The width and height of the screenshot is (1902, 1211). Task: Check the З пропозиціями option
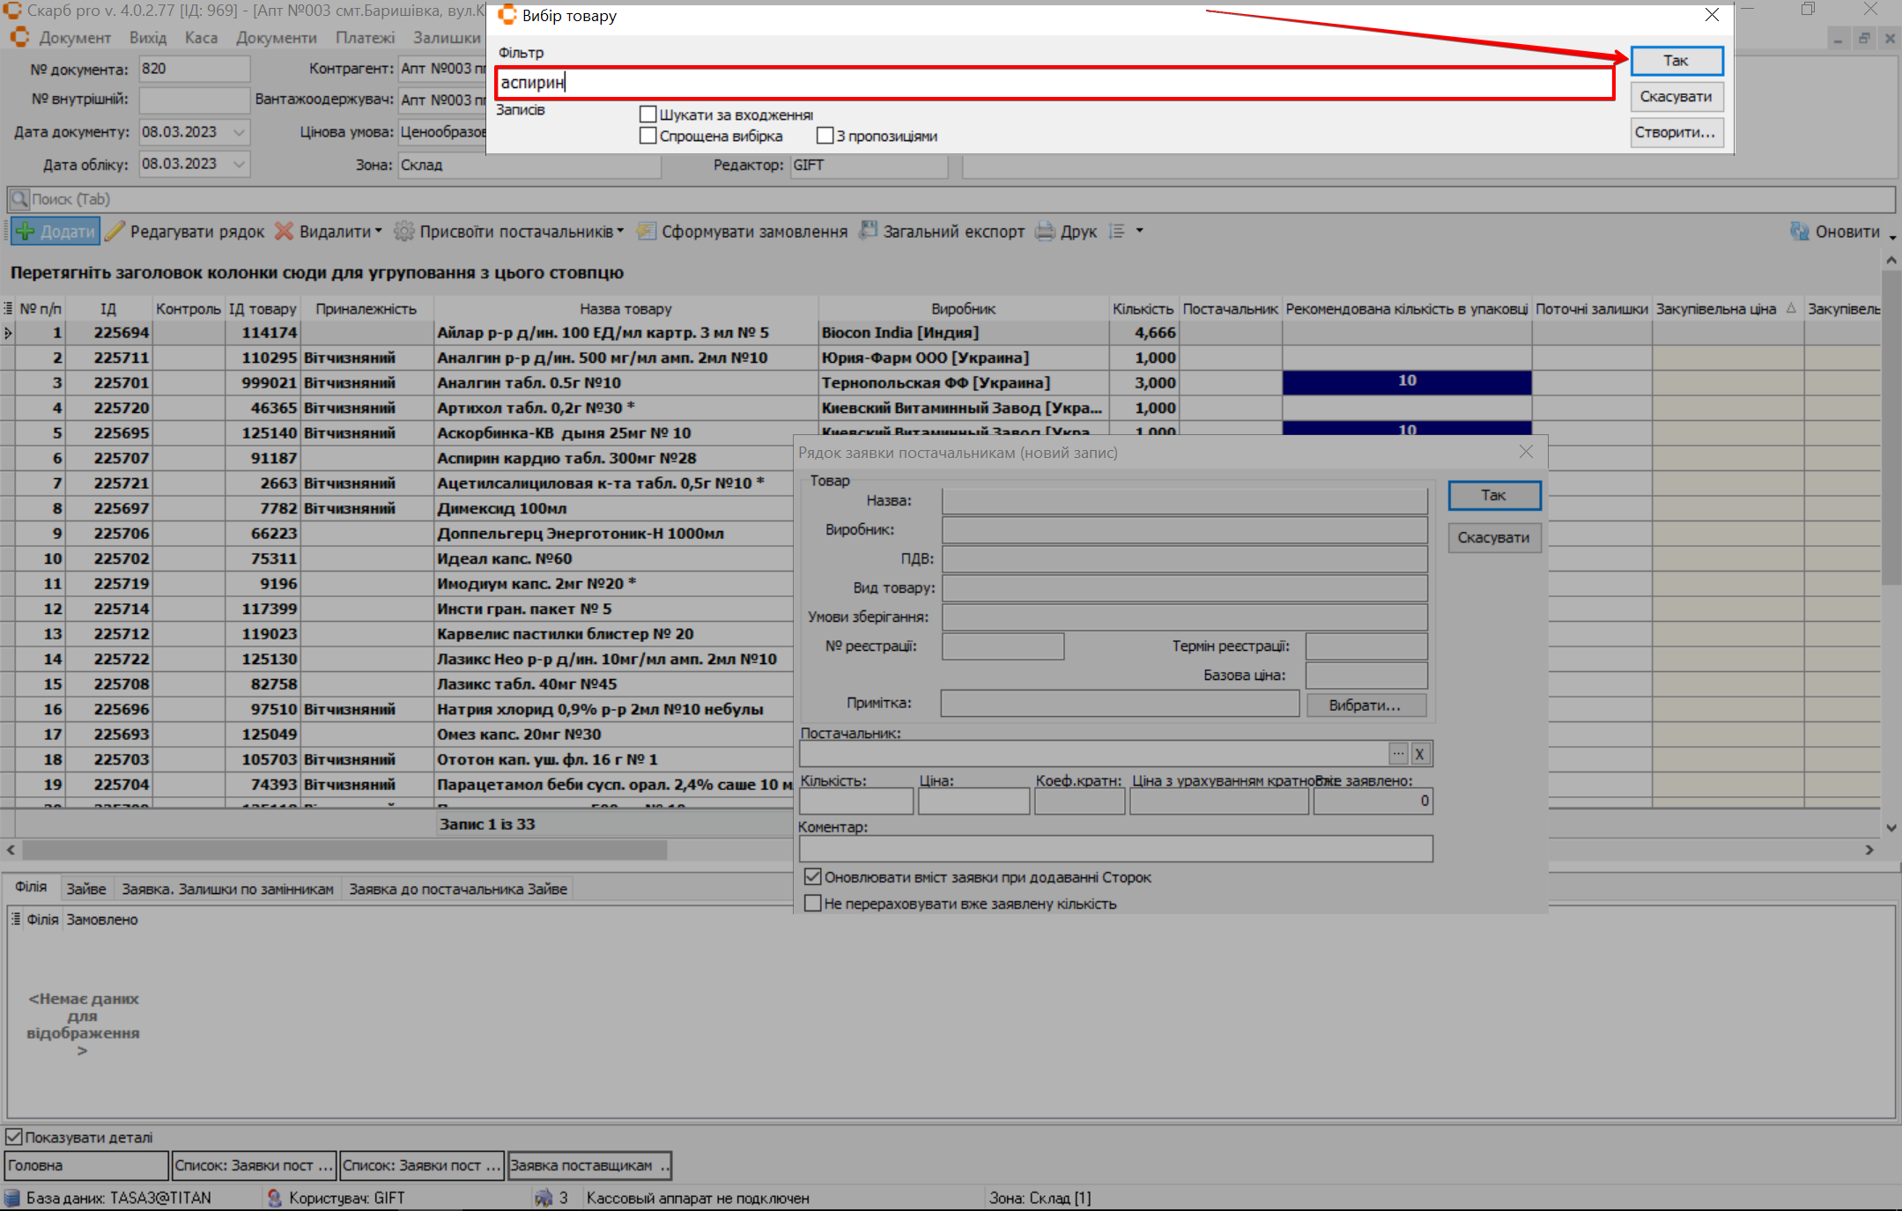[825, 136]
